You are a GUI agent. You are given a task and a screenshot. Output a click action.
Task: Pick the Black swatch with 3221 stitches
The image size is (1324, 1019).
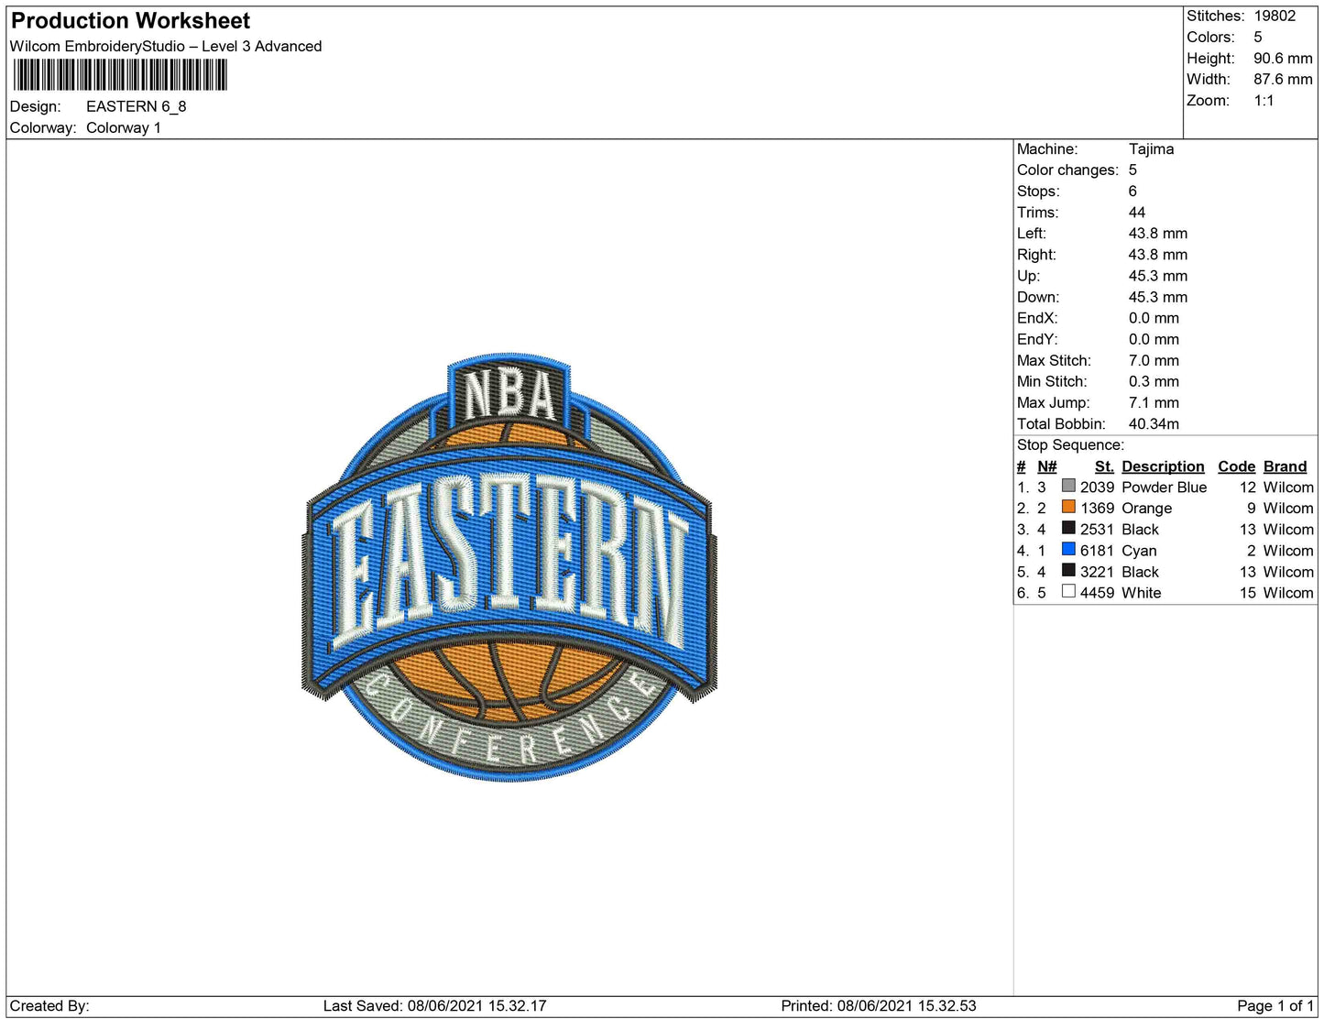coord(1068,570)
